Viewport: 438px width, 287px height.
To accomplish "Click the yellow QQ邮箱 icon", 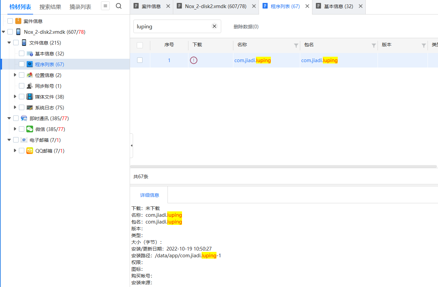I will click(x=30, y=151).
